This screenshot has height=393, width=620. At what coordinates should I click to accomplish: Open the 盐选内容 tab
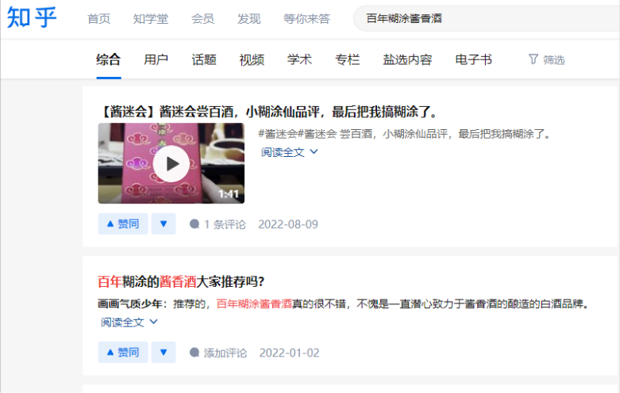click(407, 59)
